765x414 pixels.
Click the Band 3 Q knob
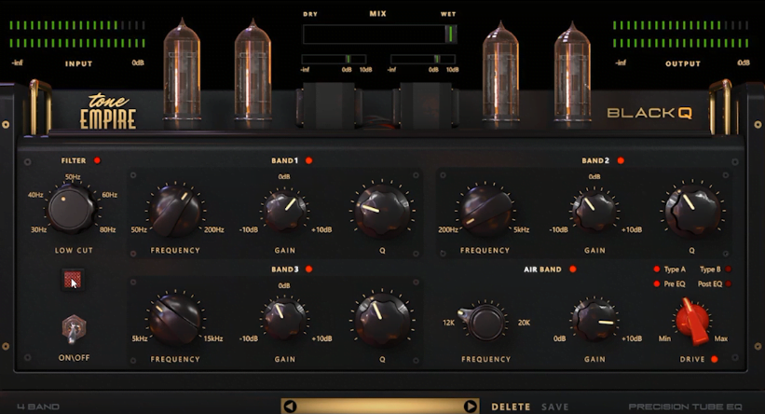tap(382, 320)
